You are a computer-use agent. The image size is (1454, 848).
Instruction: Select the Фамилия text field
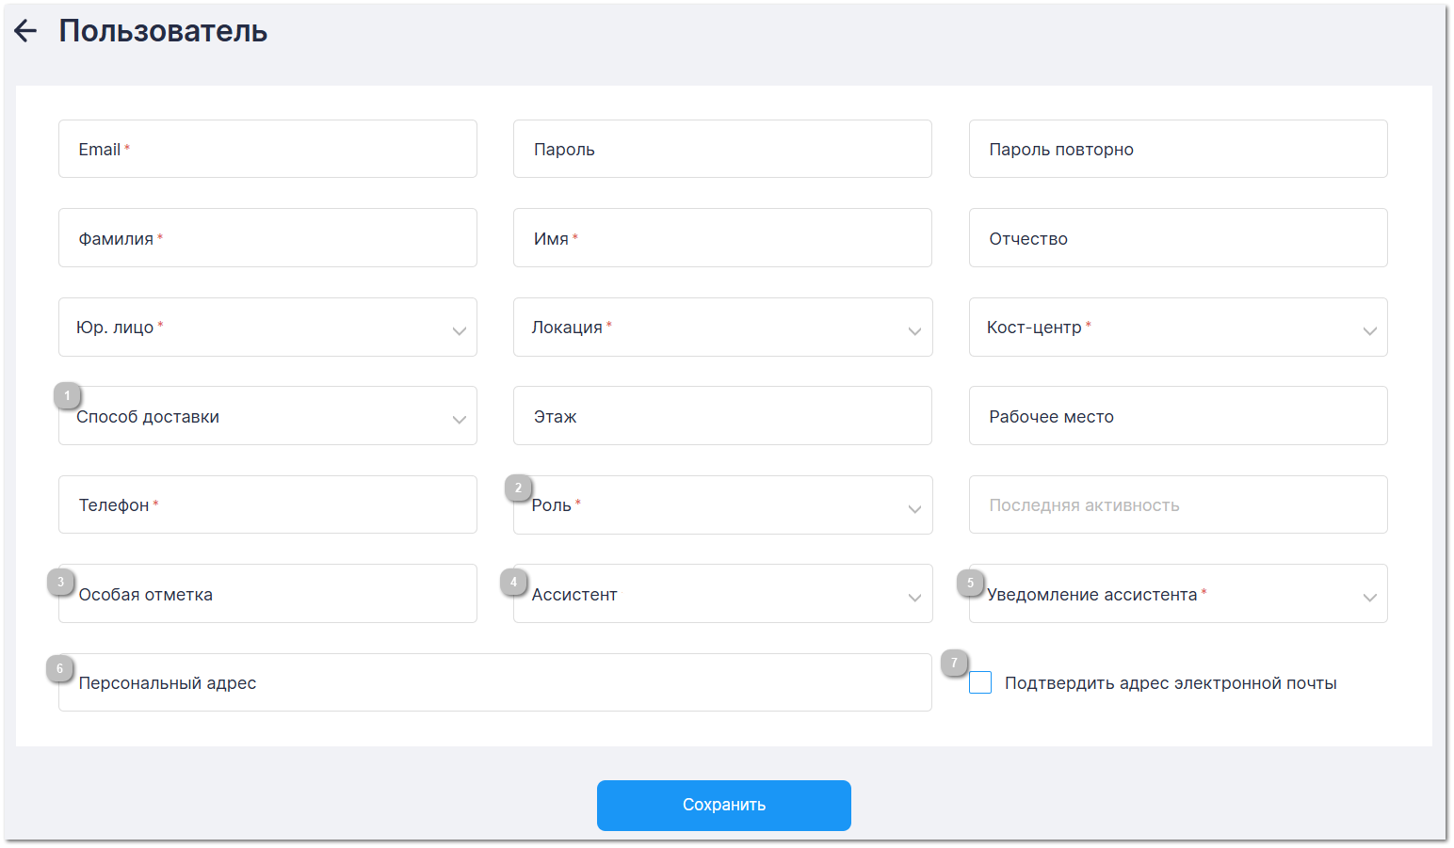coord(267,238)
